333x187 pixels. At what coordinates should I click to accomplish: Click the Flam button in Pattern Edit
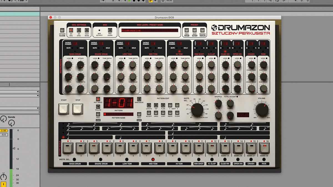(x=163, y=105)
